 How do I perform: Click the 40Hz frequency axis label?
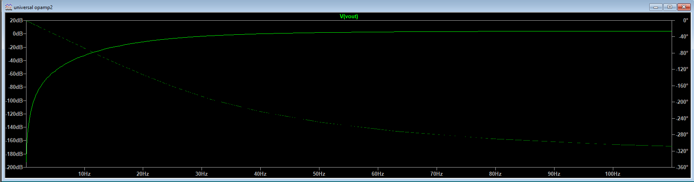(260, 174)
